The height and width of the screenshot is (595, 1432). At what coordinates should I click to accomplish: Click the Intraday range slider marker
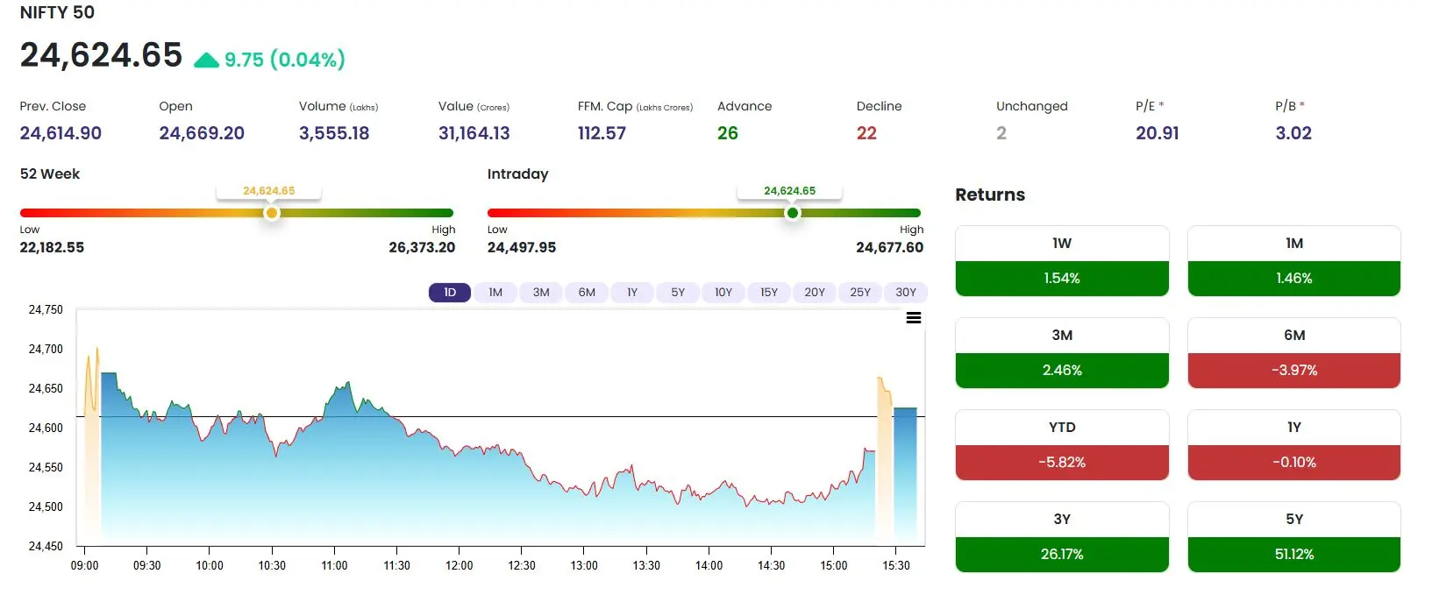793,213
